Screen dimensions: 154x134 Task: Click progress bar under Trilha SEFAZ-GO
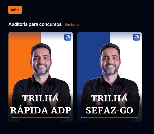point(109,118)
